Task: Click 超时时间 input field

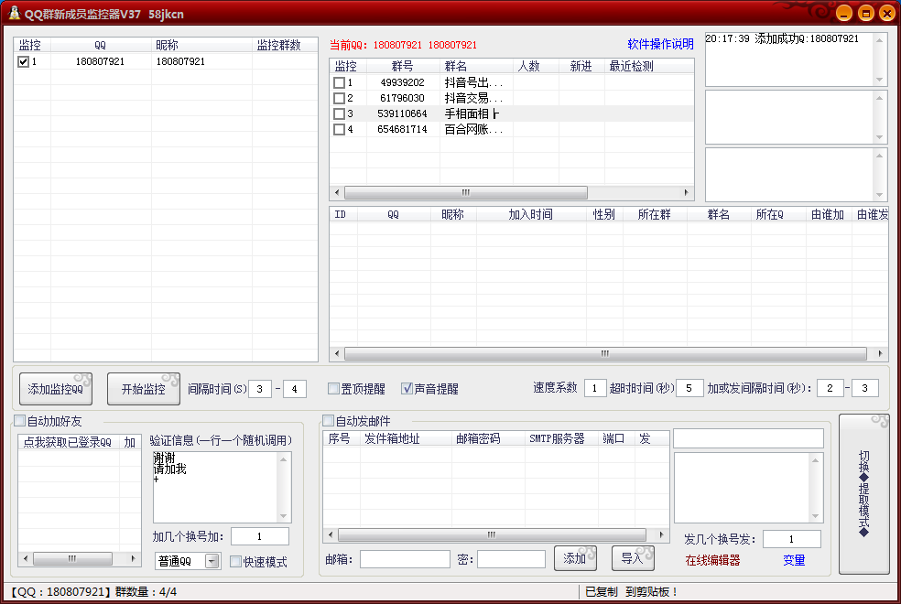Action: point(689,388)
